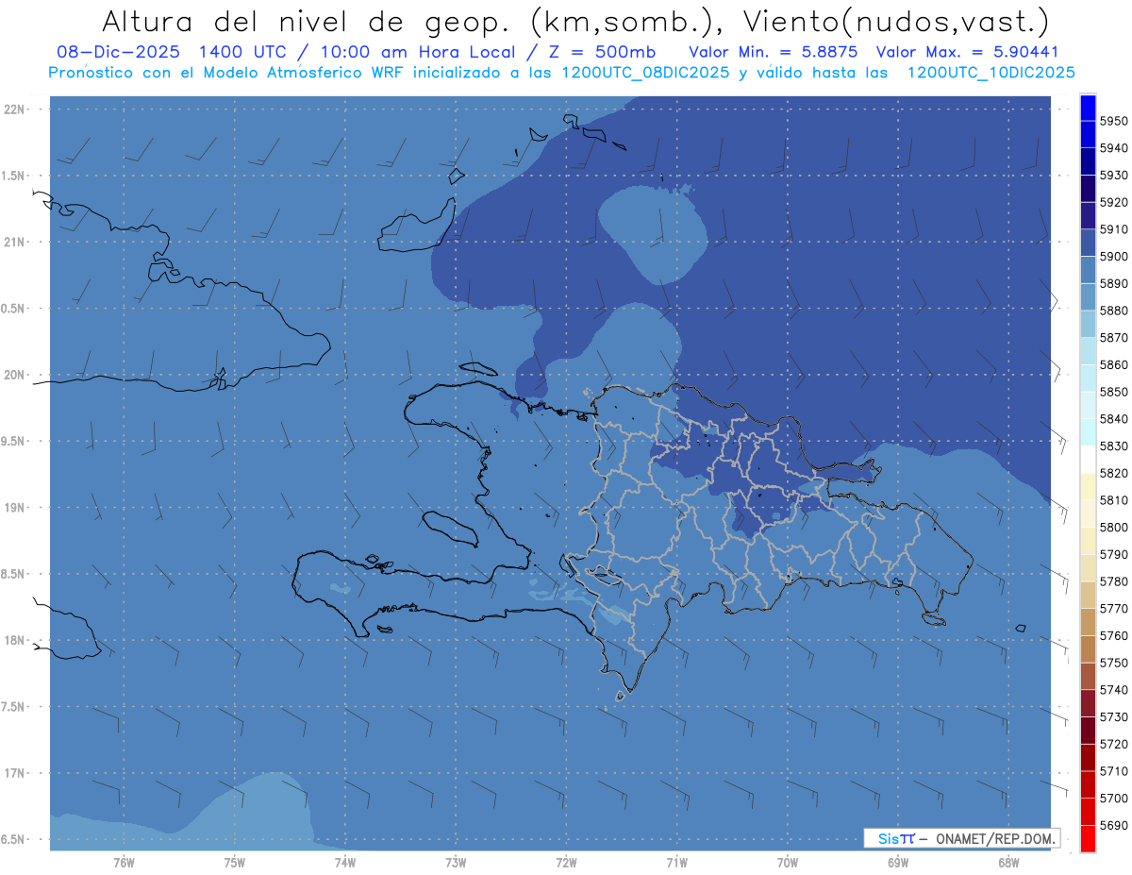This screenshot has width=1132, height=875.
Task: Click the 19N latitude axis label
Action: coord(15,507)
